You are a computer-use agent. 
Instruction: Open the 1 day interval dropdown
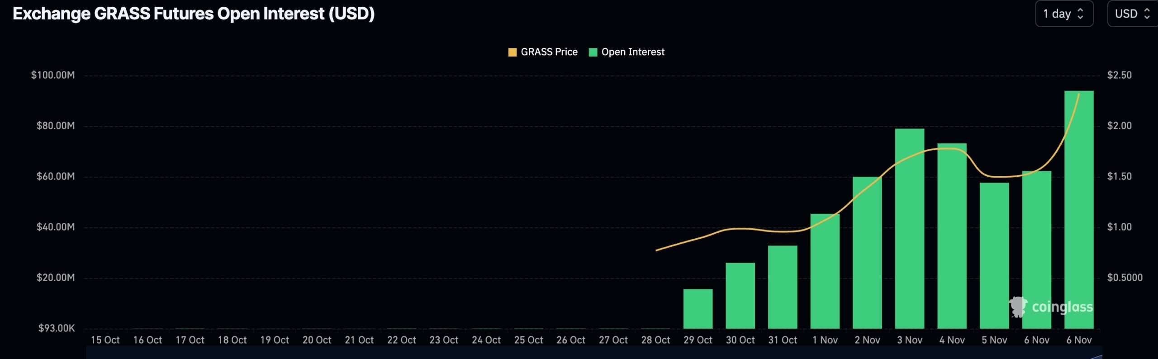[x=1064, y=14]
